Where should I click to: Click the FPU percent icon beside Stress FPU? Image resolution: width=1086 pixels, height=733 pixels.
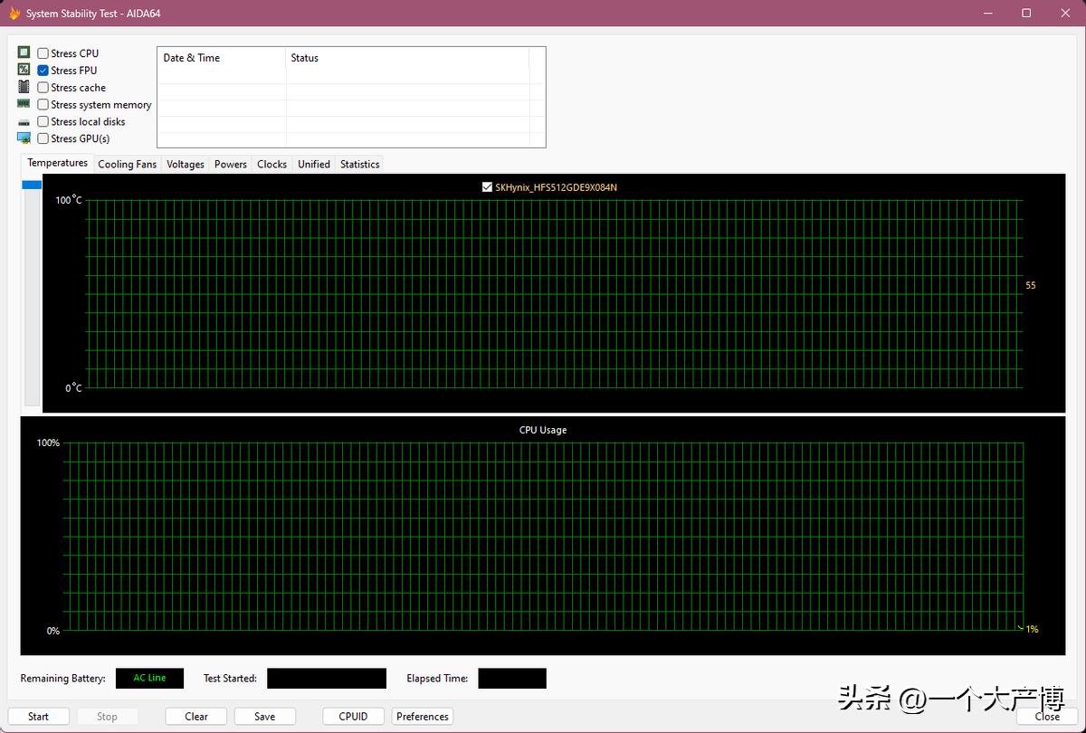[24, 70]
